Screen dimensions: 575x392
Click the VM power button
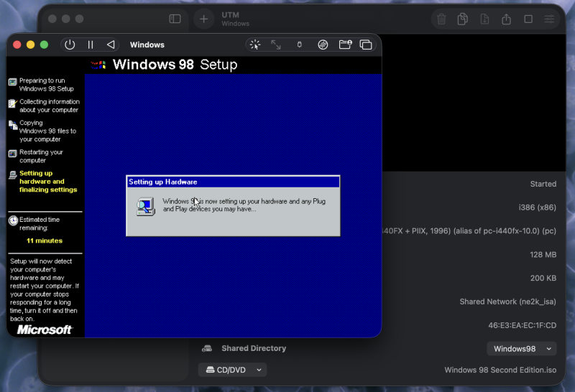(70, 45)
